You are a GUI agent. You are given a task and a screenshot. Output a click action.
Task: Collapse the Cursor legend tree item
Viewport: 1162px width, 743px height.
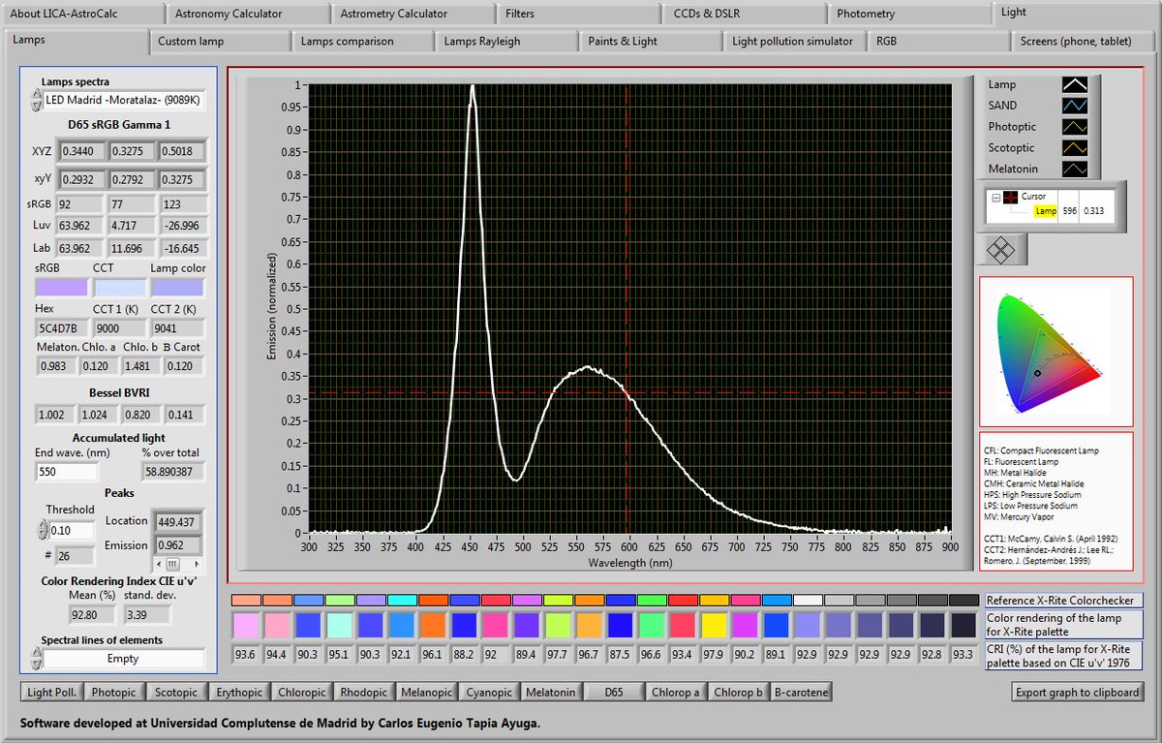(x=995, y=197)
